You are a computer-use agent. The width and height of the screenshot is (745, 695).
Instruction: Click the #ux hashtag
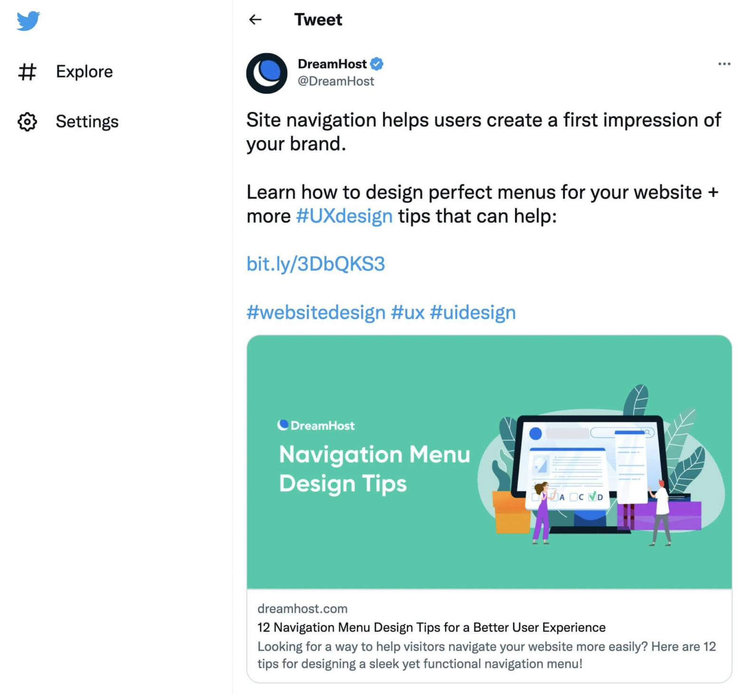click(408, 313)
